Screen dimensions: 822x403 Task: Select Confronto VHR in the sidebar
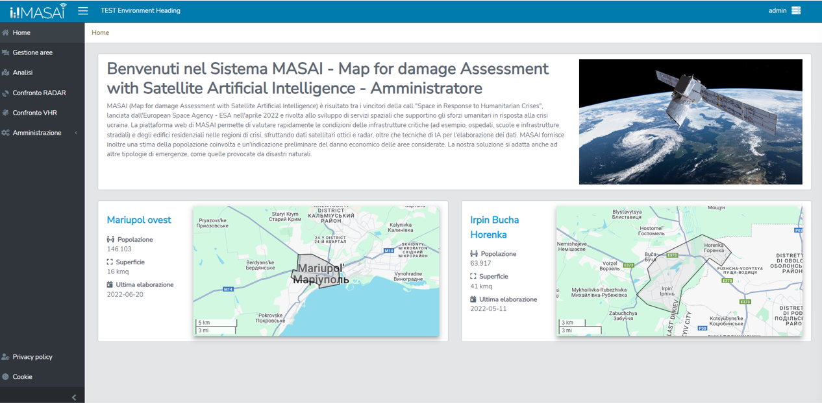pyautogui.click(x=42, y=113)
